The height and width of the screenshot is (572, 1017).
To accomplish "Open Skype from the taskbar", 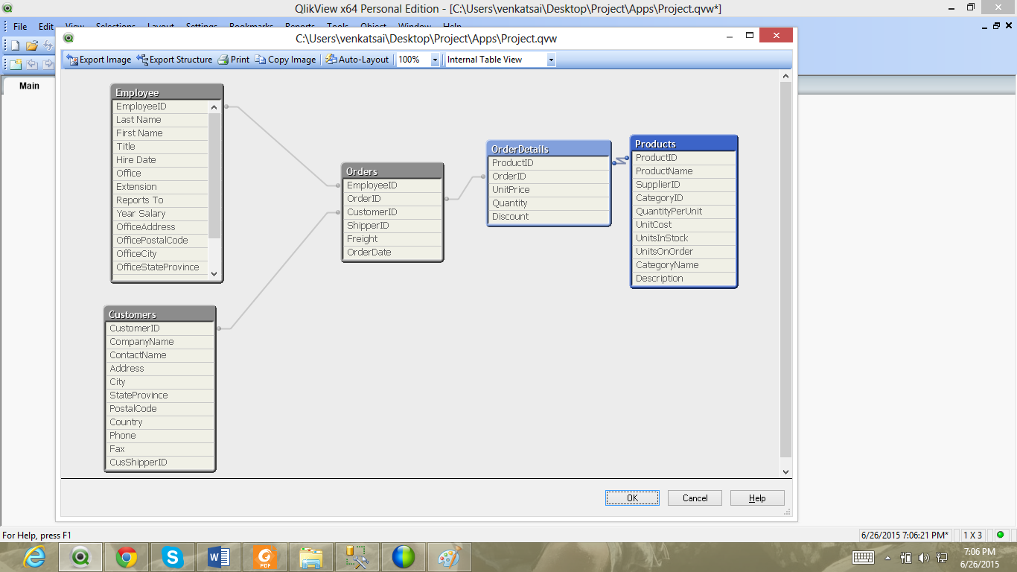I will pyautogui.click(x=173, y=556).
